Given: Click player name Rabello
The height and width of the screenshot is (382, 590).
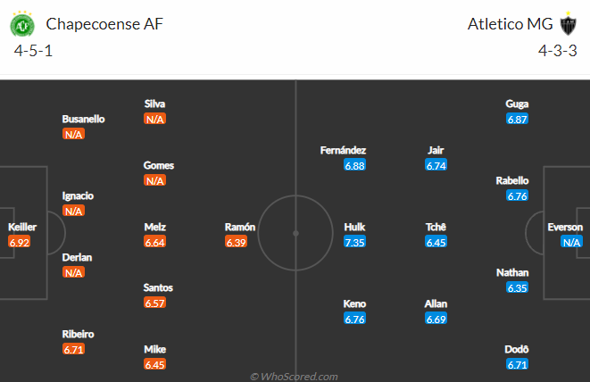Looking at the screenshot, I should (x=512, y=180).
